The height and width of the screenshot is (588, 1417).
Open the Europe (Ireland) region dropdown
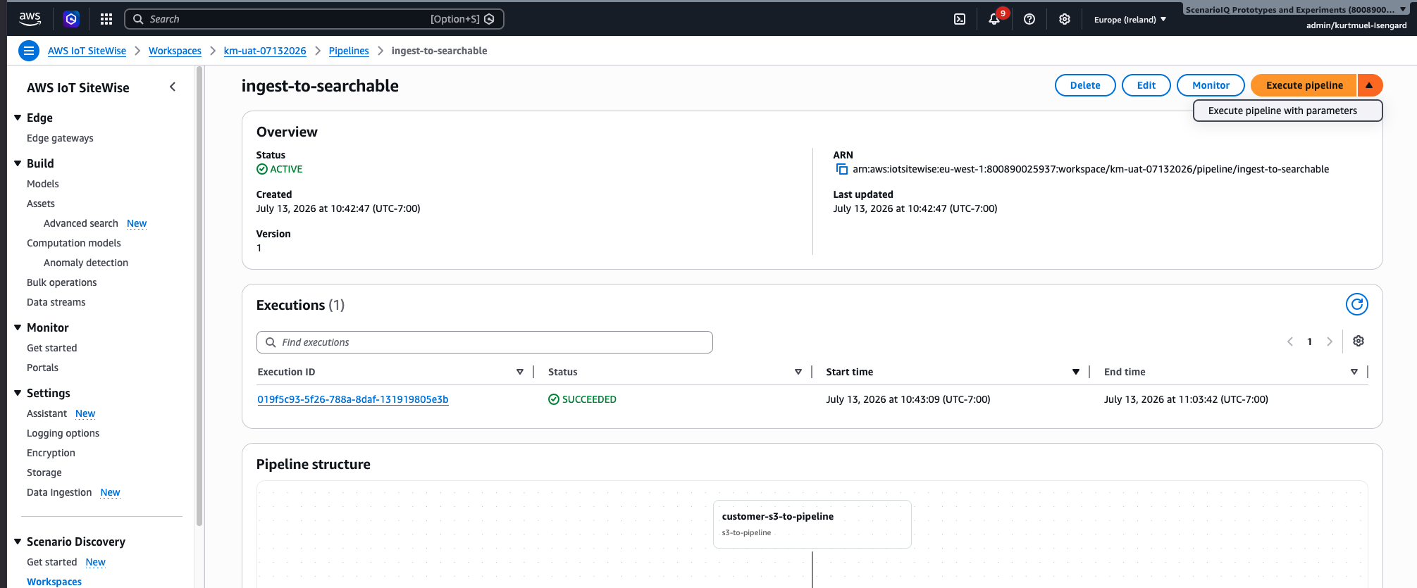click(1130, 20)
